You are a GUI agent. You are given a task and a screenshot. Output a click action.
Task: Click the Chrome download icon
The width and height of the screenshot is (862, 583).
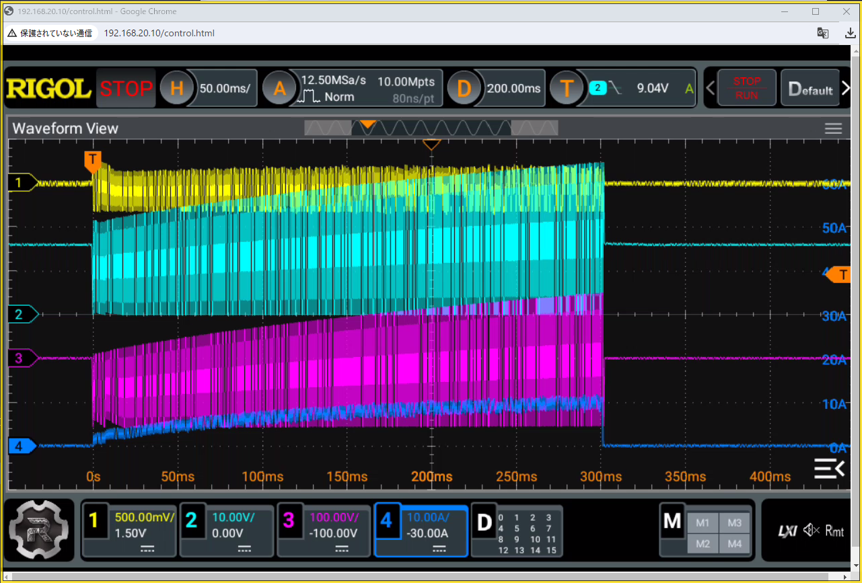click(849, 33)
